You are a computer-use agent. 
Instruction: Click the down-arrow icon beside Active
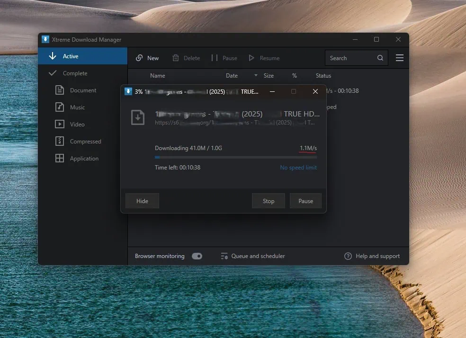coord(53,56)
